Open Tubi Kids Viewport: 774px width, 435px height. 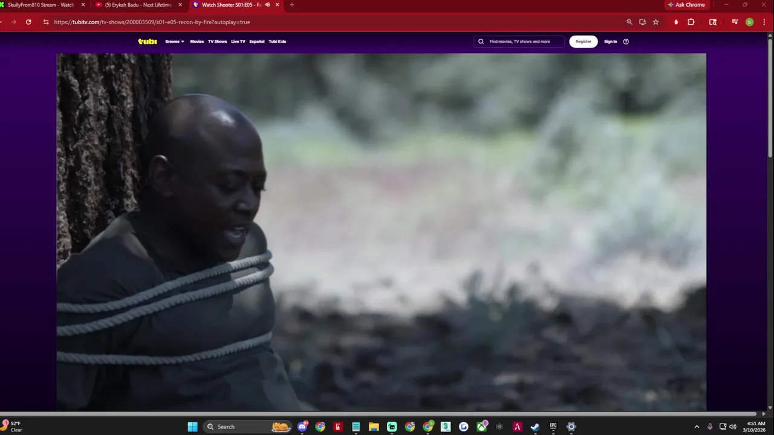[x=278, y=42]
